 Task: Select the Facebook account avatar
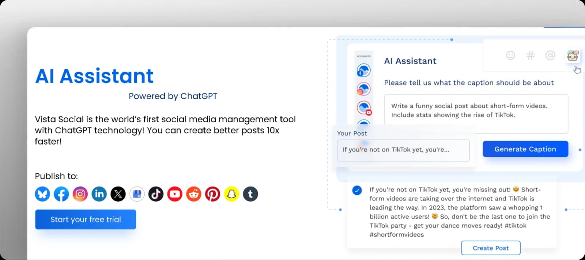point(363,70)
